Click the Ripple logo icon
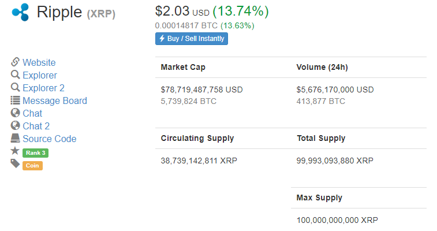 pyautogui.click(x=20, y=12)
